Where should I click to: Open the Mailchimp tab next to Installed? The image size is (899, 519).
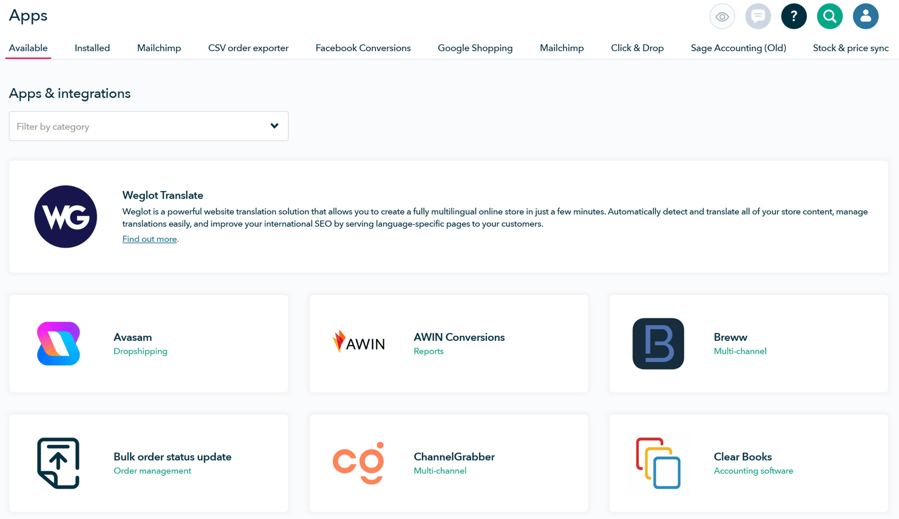tap(159, 48)
